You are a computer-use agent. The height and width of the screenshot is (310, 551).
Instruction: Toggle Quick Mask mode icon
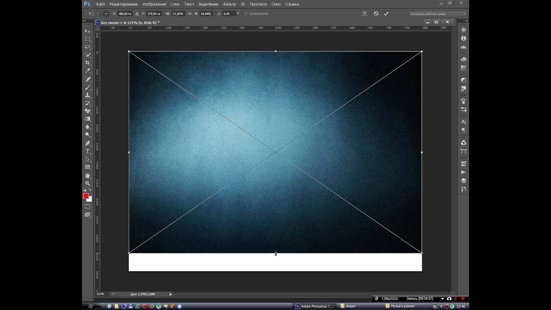(87, 206)
